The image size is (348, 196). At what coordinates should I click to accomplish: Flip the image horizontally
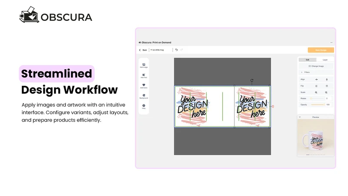coord(317,86)
